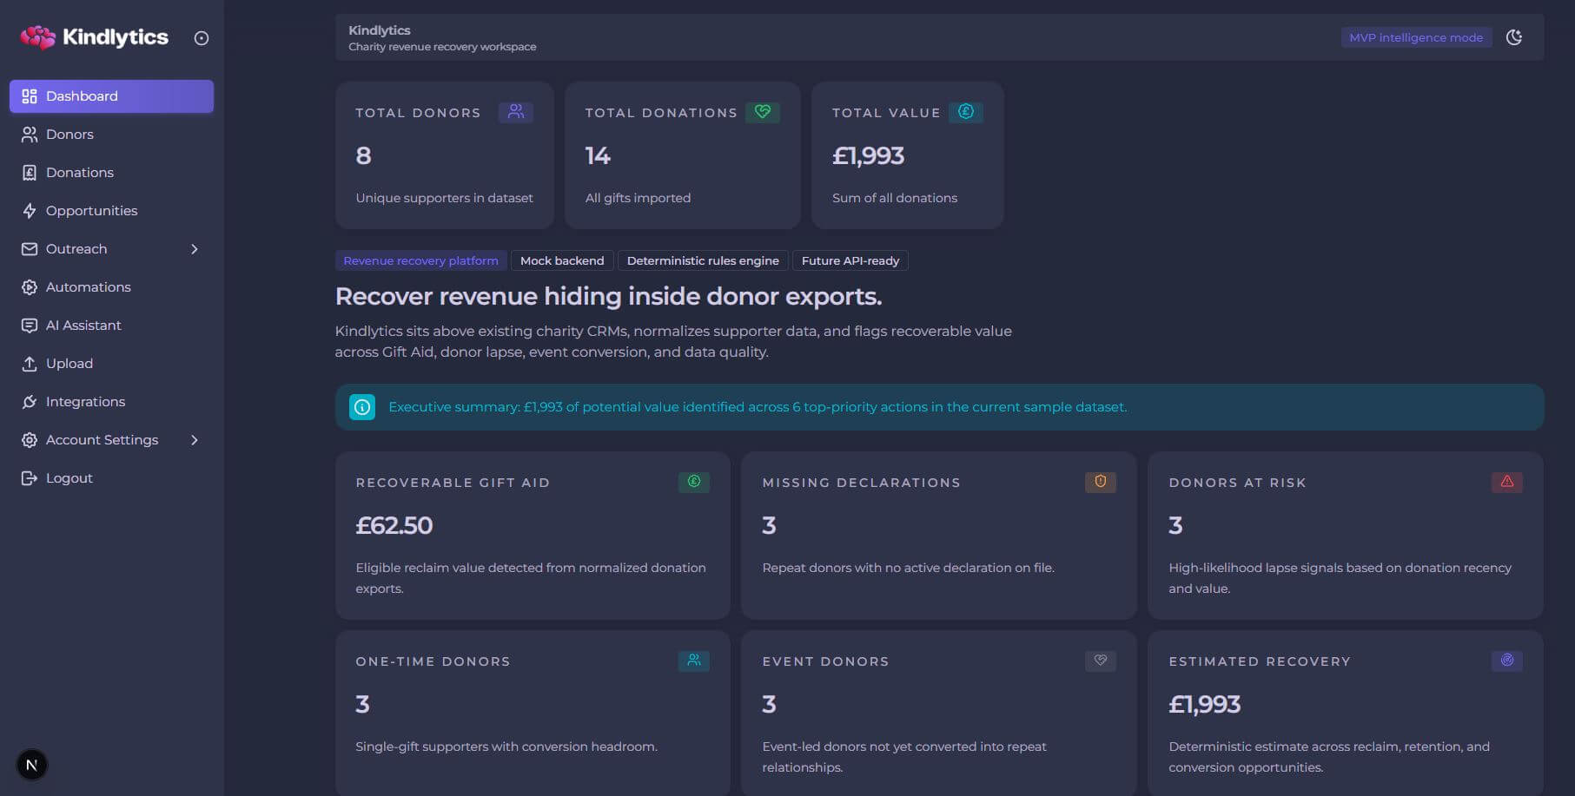Click Logout in the sidebar

tap(111, 478)
